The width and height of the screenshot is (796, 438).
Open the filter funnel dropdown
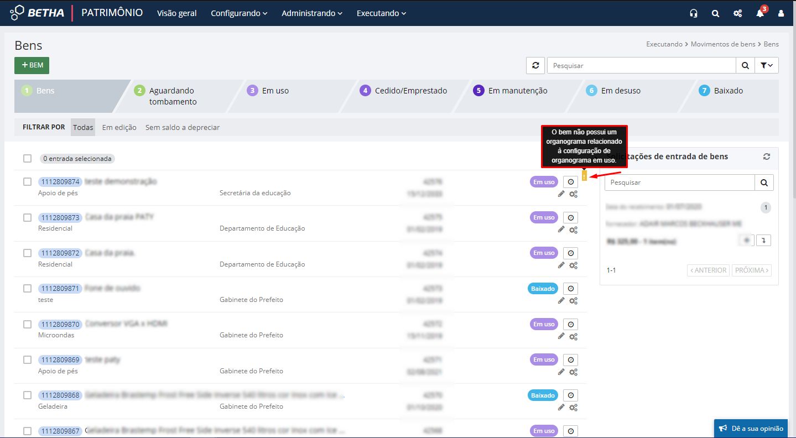coord(767,65)
